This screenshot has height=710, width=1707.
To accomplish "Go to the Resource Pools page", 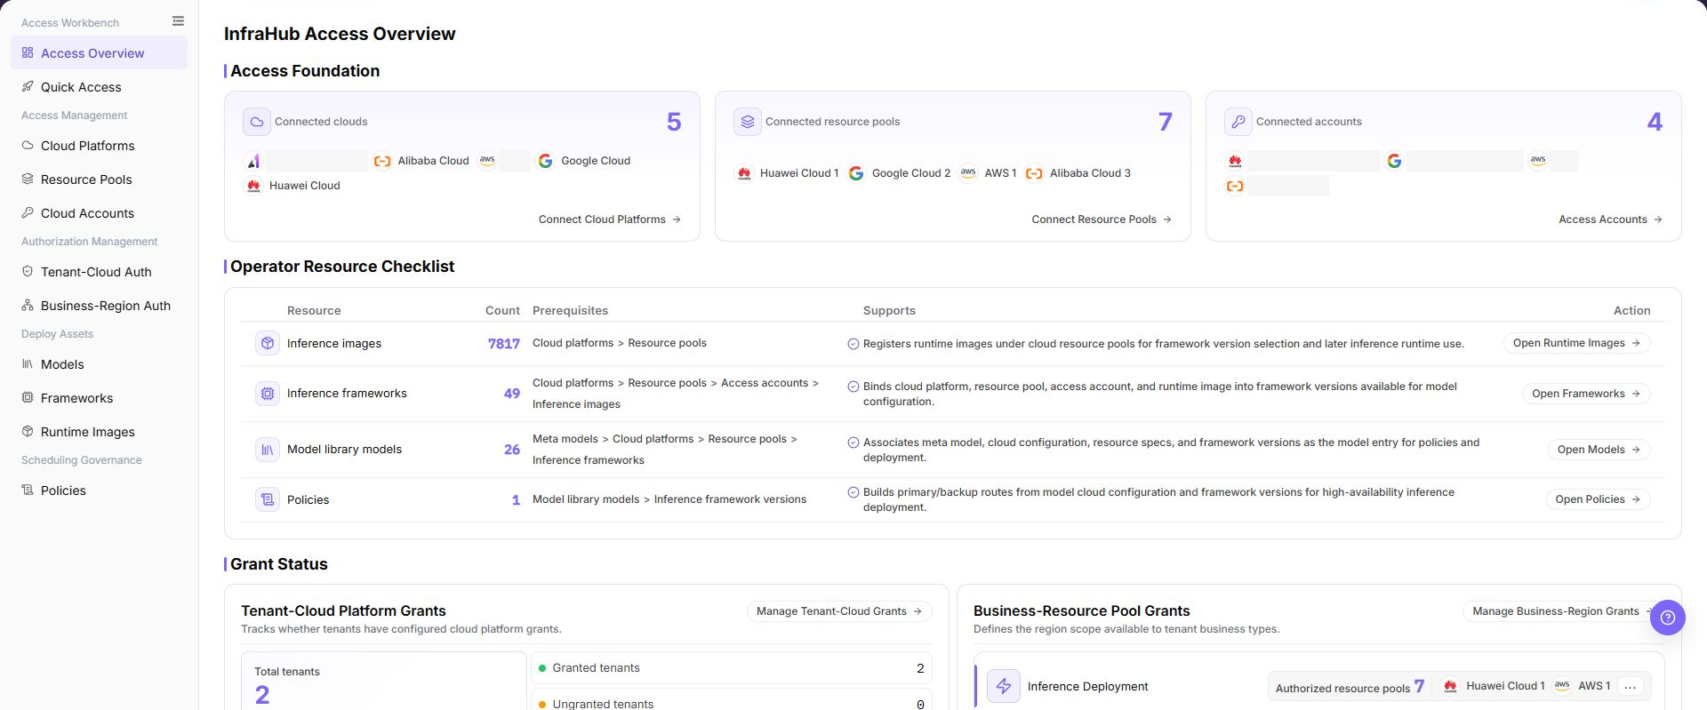I will pos(99,179).
